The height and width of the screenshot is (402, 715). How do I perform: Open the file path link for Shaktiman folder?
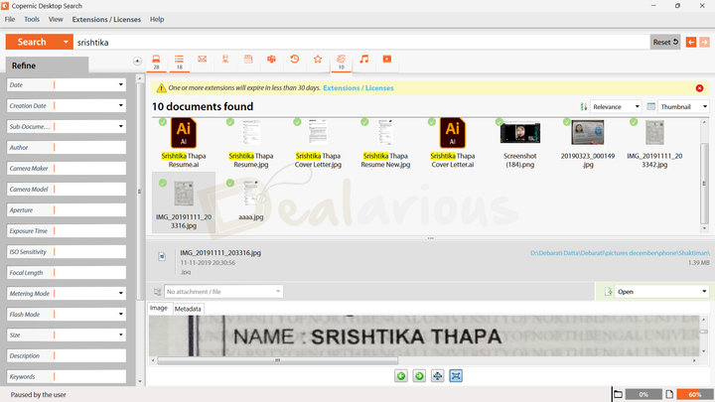tap(620, 252)
